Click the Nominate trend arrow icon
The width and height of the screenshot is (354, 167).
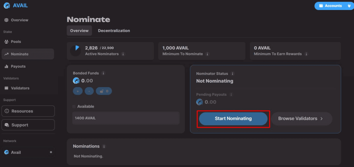(x=6, y=54)
